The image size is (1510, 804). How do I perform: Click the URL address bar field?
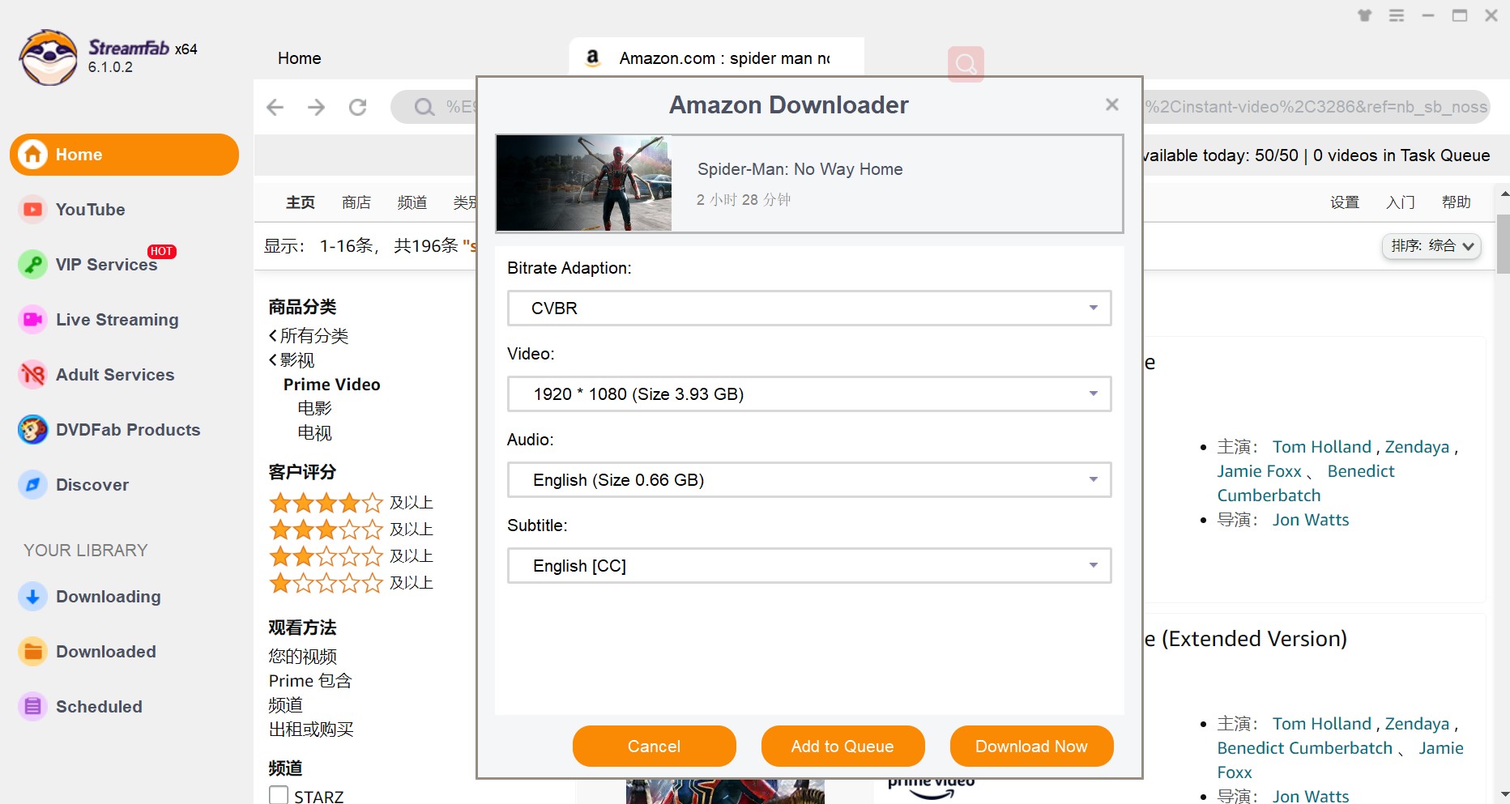pyautogui.click(x=940, y=107)
